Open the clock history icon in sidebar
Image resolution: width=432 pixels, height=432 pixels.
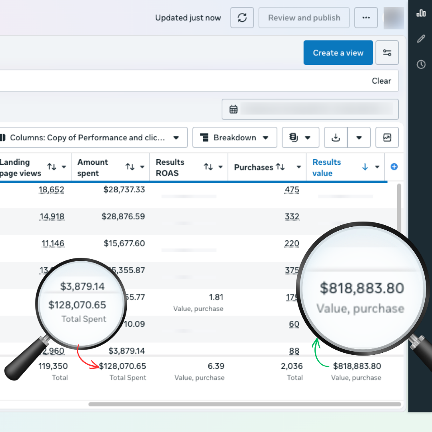421,64
